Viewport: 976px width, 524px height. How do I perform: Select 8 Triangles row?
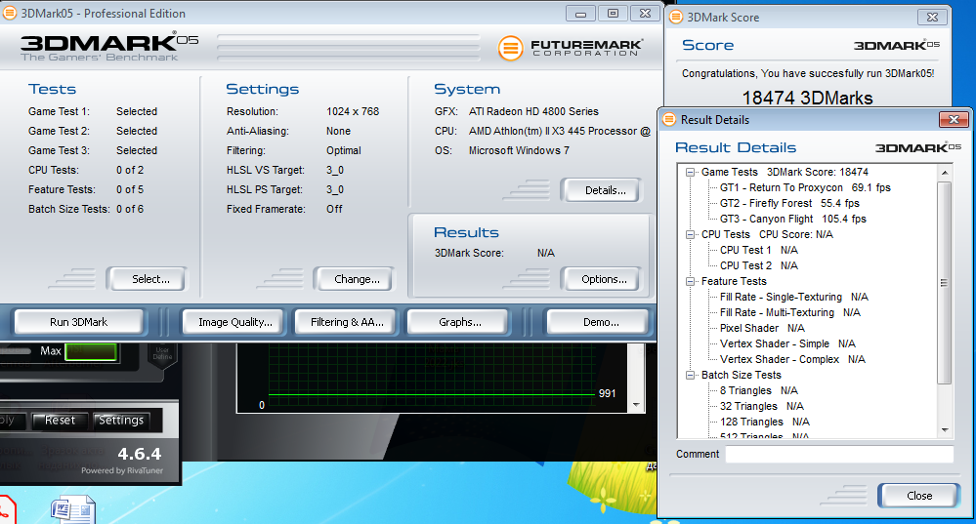[x=759, y=390]
